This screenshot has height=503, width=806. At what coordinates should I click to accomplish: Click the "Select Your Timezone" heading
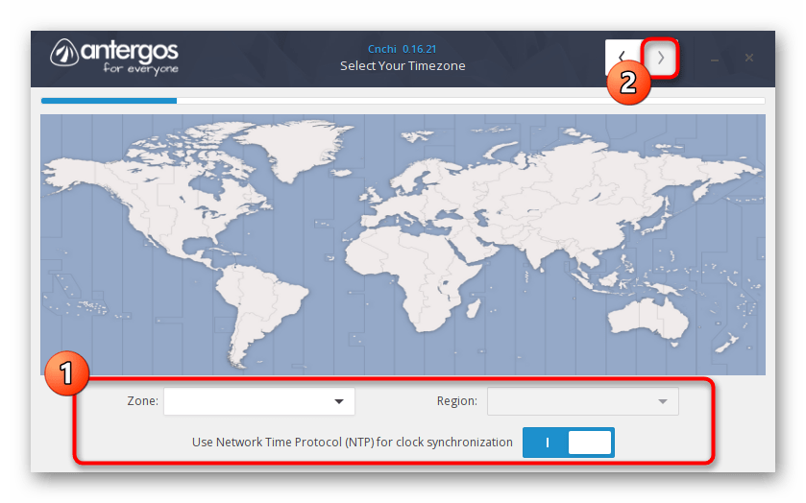coord(403,66)
